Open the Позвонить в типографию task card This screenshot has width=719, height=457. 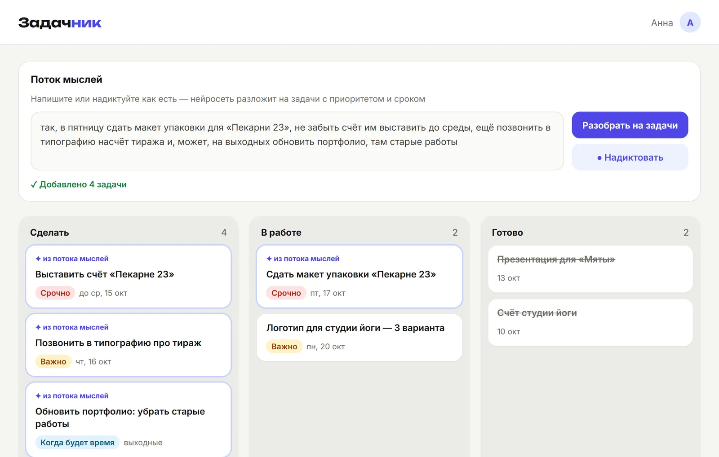129,345
